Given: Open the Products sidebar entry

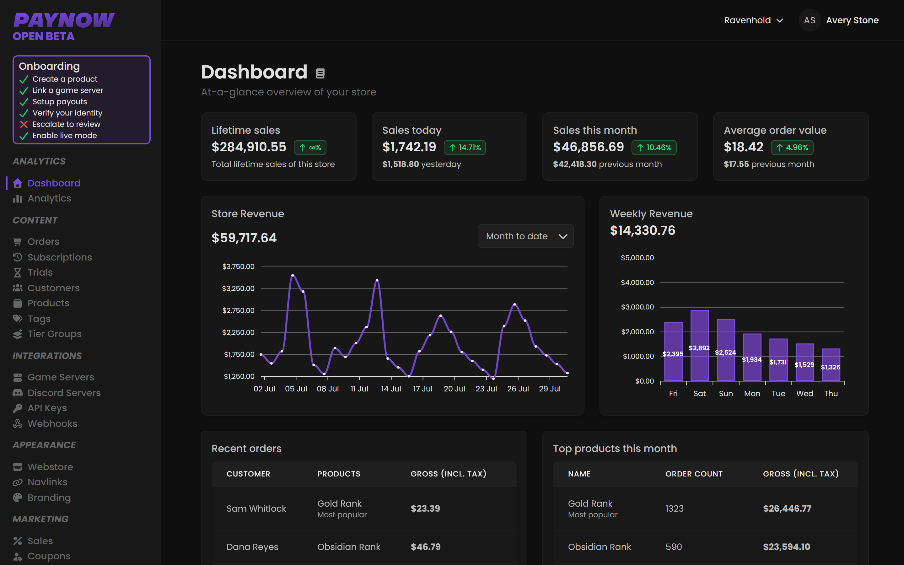Looking at the screenshot, I should tap(48, 303).
